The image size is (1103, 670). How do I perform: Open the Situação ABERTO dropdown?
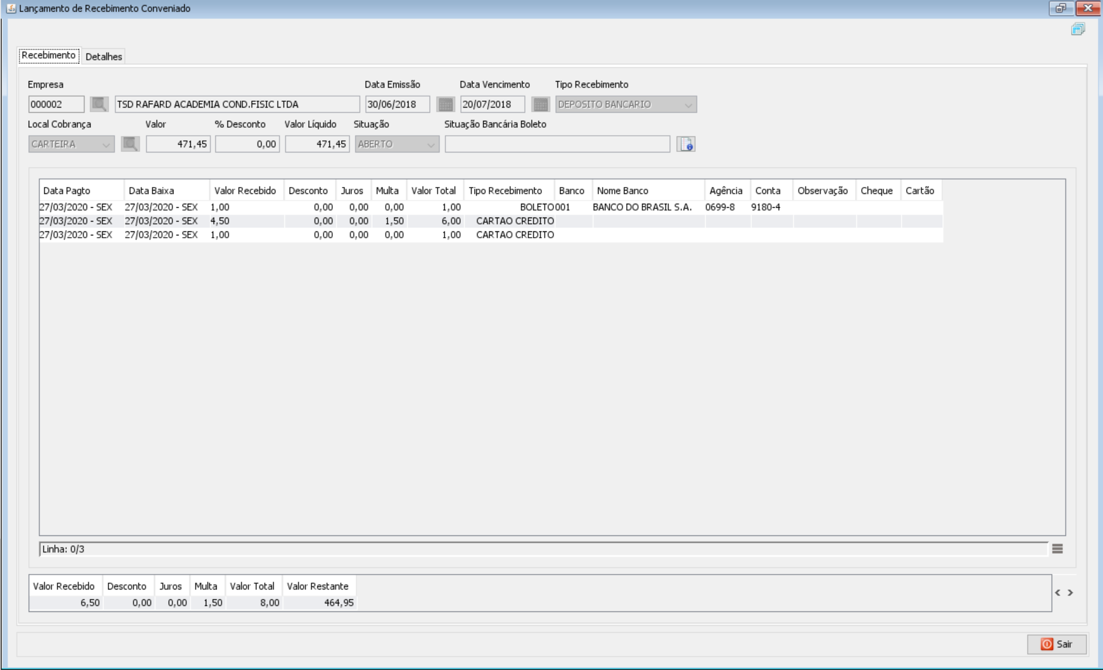tap(397, 144)
